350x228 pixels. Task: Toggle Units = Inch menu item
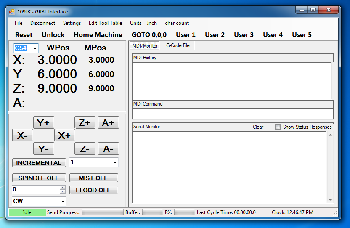coord(143,23)
